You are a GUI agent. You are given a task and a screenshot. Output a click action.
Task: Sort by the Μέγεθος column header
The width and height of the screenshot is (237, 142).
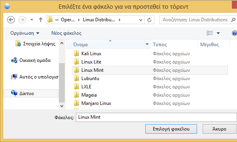(209, 45)
